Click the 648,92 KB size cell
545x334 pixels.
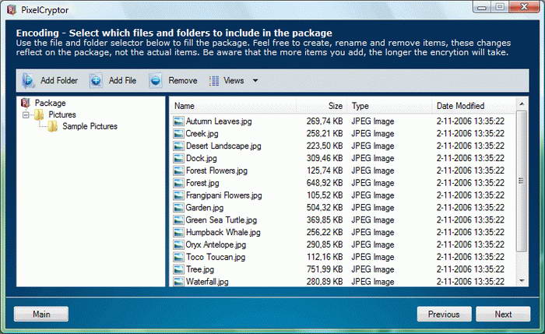(325, 183)
